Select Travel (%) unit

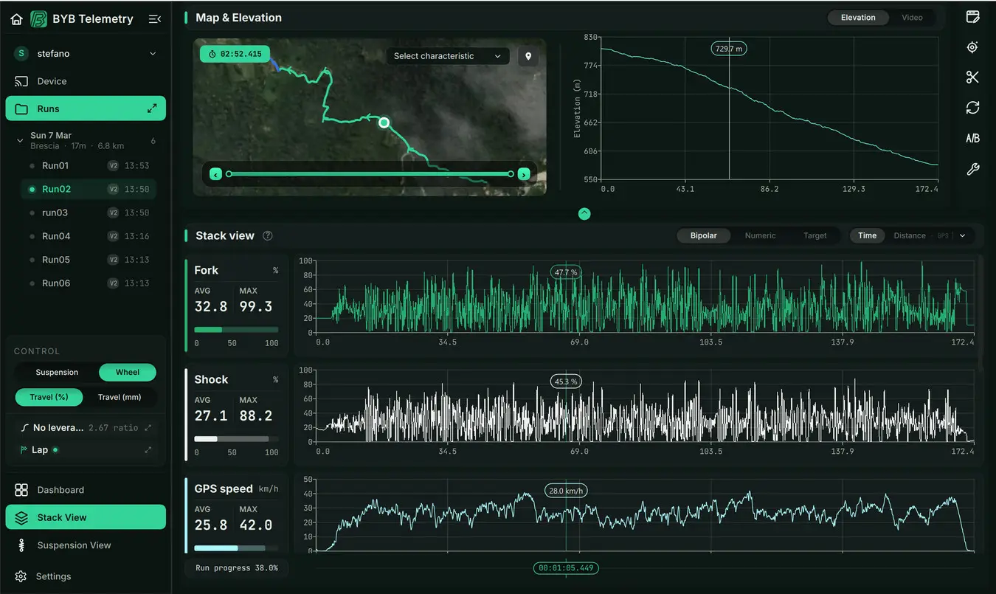[49, 397]
